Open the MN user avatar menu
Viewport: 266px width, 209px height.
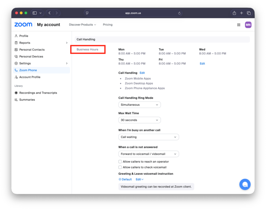pos(248,25)
